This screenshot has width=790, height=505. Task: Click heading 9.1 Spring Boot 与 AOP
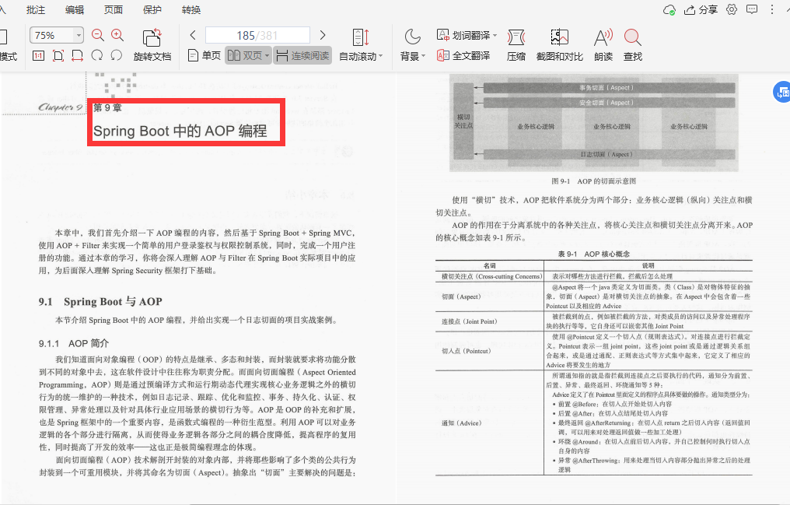[x=100, y=301]
